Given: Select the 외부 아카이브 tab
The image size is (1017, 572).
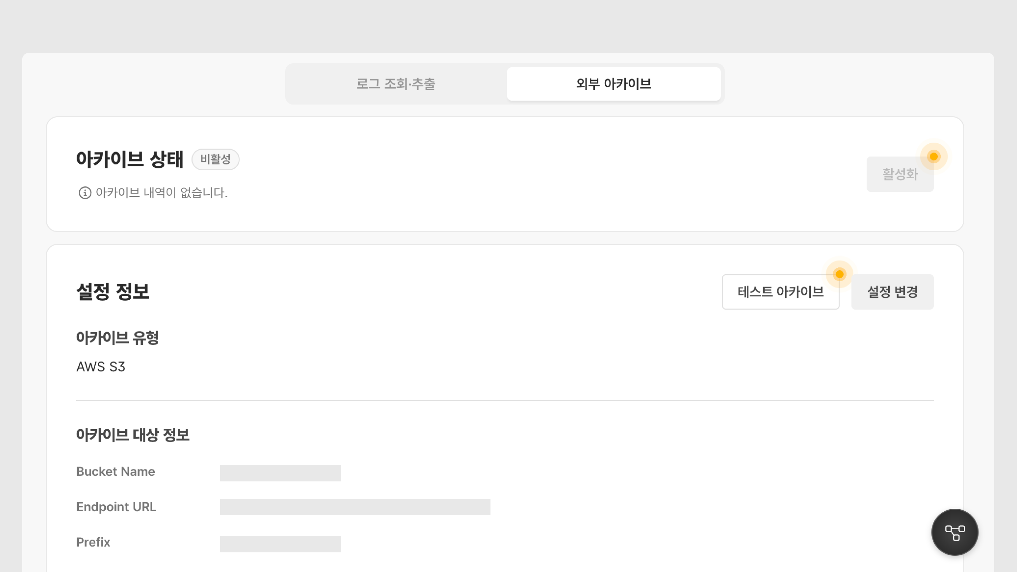Looking at the screenshot, I should coord(614,84).
